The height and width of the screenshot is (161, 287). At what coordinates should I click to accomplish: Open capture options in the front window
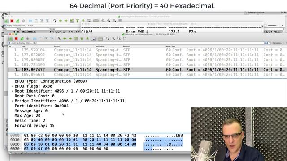(28, 38)
